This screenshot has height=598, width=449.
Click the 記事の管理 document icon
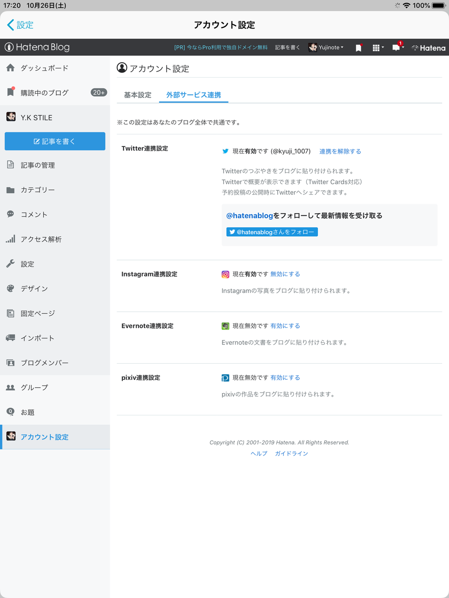[10, 165]
